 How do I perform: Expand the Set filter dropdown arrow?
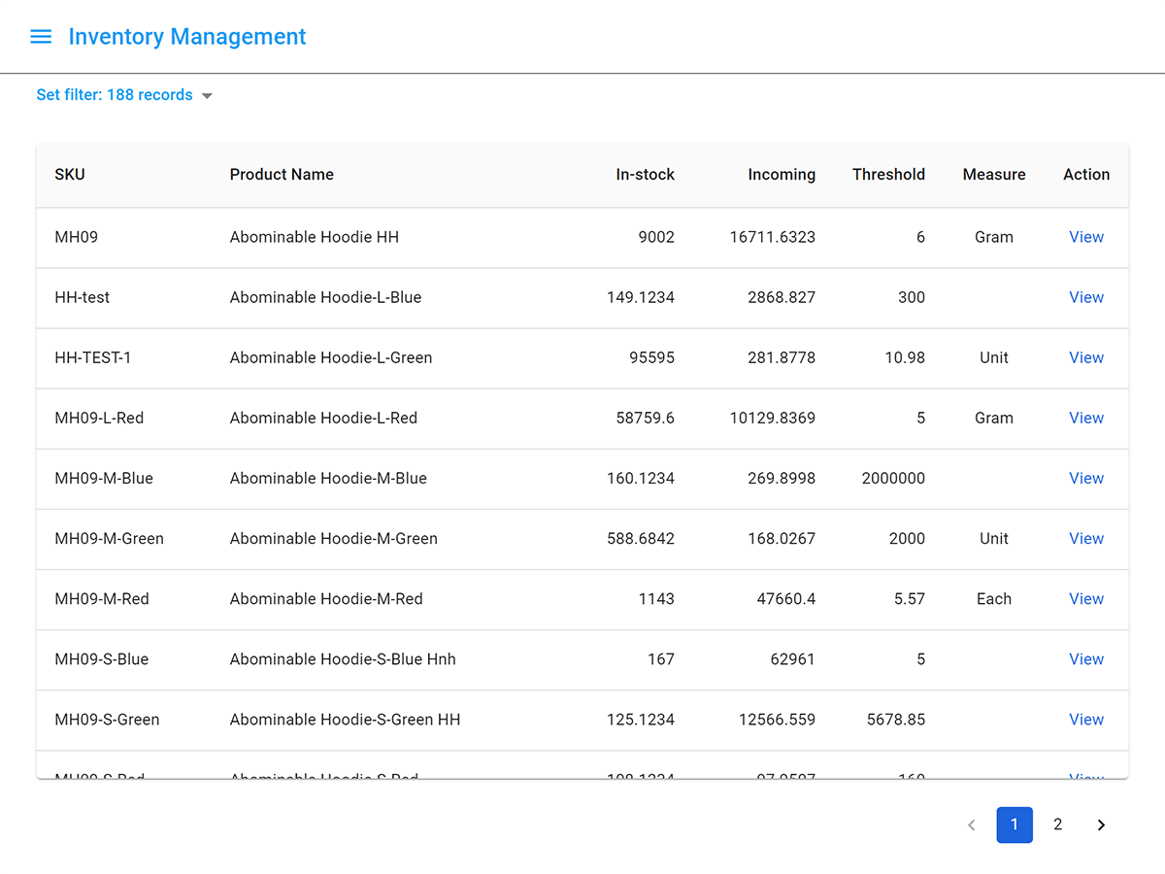[207, 95]
